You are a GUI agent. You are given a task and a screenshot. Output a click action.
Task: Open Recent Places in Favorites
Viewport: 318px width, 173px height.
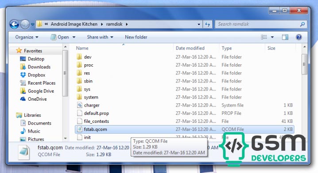click(42, 83)
